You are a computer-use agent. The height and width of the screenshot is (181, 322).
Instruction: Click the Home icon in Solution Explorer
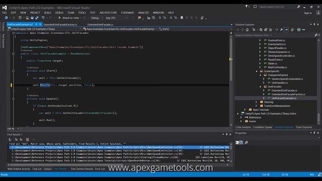[247, 30]
